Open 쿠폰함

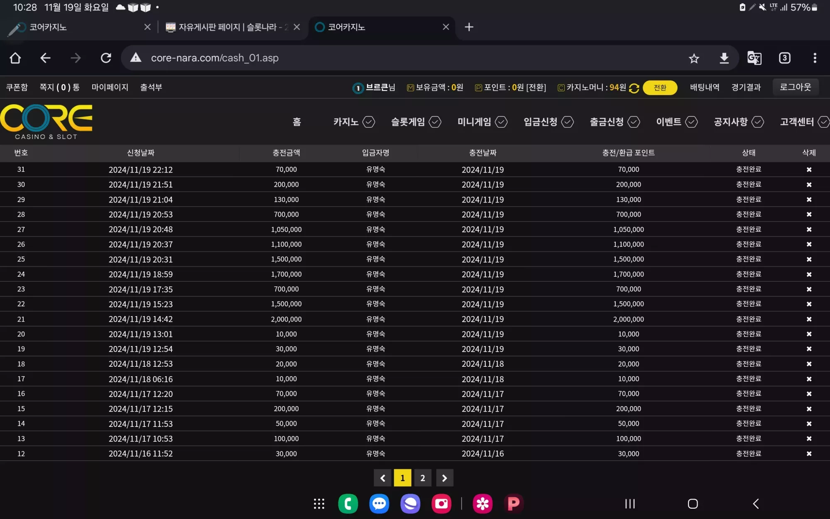point(17,88)
